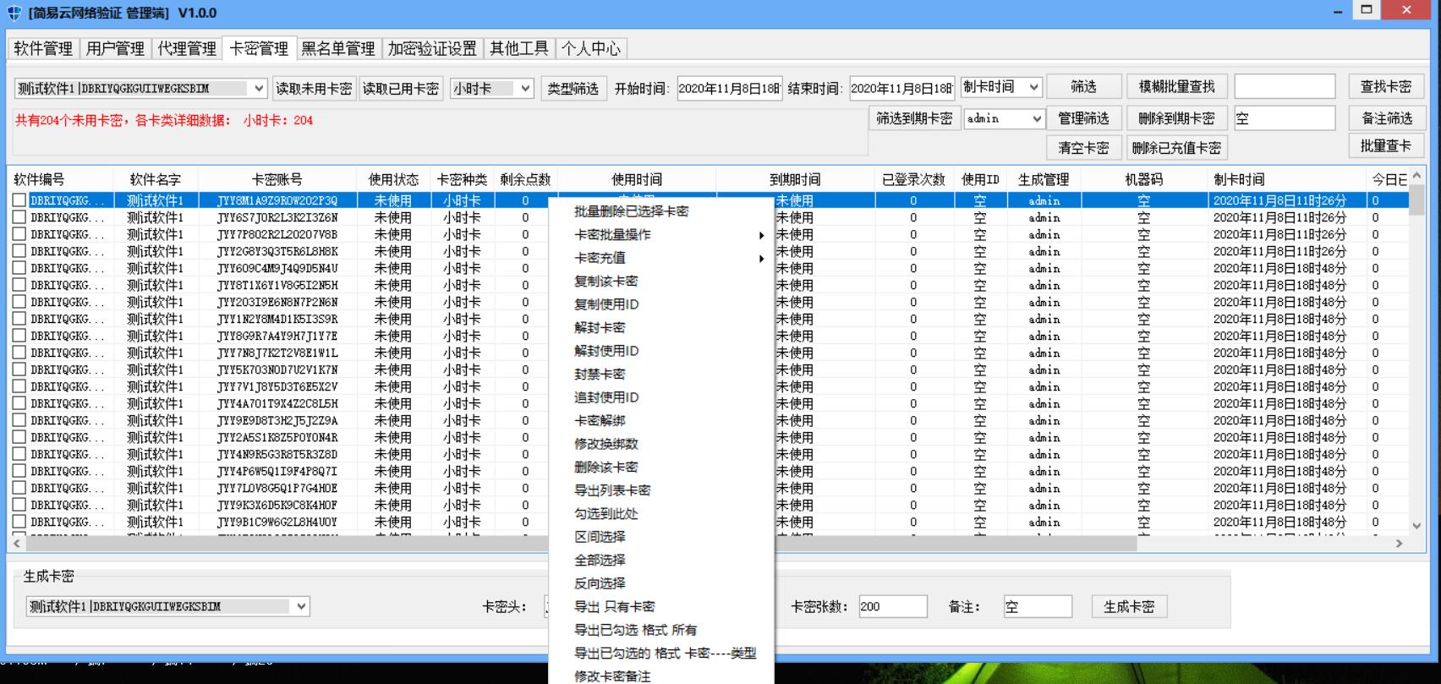Click the app shield icon in title bar
This screenshot has width=1441, height=684.
click(14, 13)
